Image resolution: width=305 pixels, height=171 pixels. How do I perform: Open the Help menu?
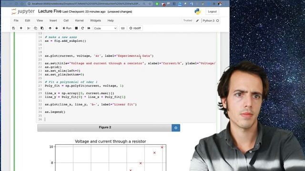click(x=111, y=20)
